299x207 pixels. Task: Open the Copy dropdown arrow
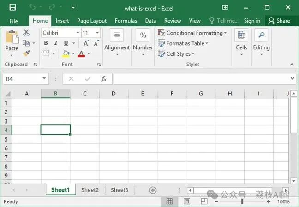click(34, 43)
